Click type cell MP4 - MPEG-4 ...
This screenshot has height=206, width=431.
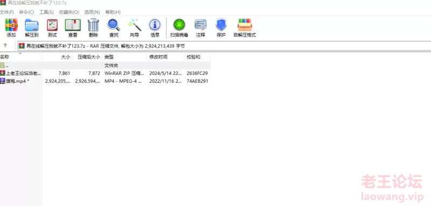tap(123, 81)
